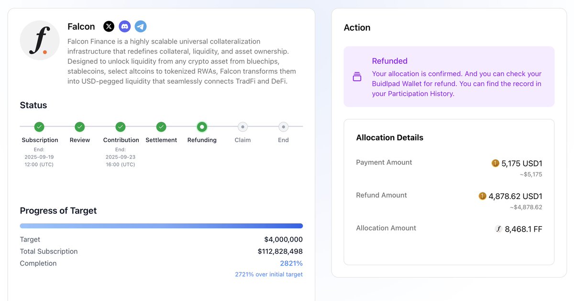Click the 'Refund Amount' label
The width and height of the screenshot is (574, 301).
tap(382, 195)
